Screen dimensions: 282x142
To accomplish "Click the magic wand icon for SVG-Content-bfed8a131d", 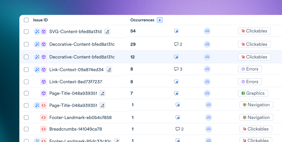I will coord(37,32).
